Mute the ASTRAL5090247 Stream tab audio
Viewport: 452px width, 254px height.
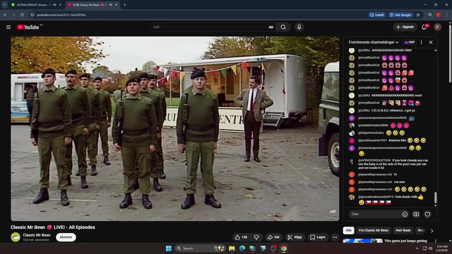[x=54, y=5]
